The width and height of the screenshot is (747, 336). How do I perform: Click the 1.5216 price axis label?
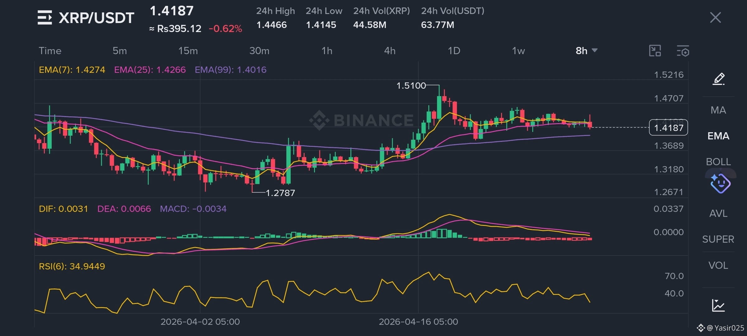669,75
